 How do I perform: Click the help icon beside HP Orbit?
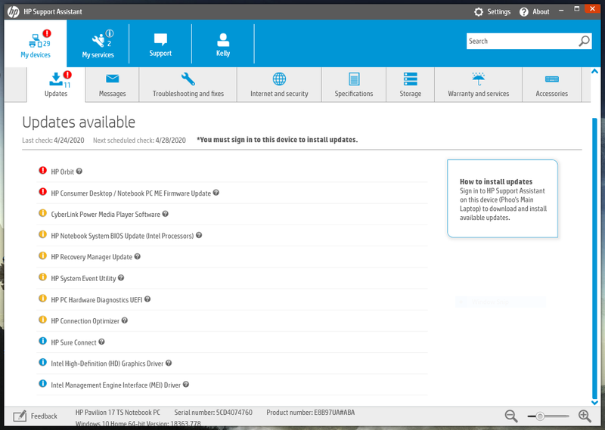79,172
